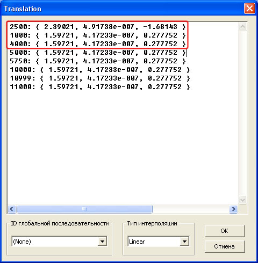Place cursor in the 1000 keyframe line
The width and height of the screenshot is (258, 263).
click(98, 35)
